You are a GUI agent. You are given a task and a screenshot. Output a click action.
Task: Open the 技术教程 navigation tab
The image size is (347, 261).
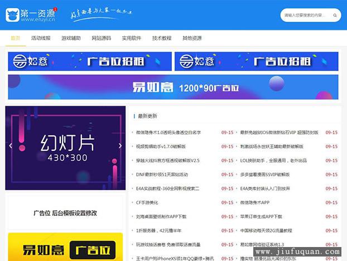(x=162, y=38)
